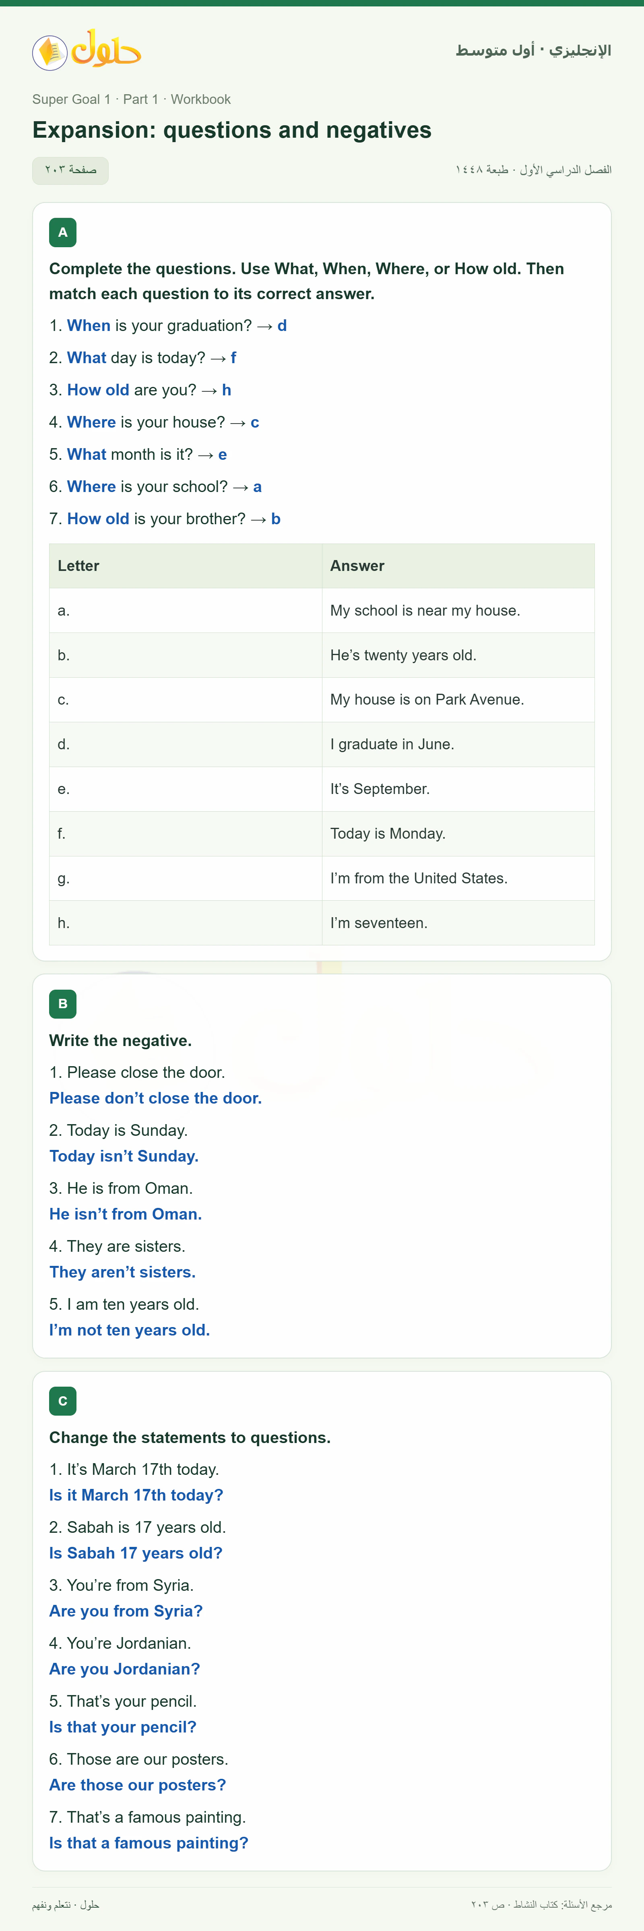Image resolution: width=644 pixels, height=1931 pixels.
Task: Click the answer 'They aren't sisters.'
Action: tap(122, 1272)
